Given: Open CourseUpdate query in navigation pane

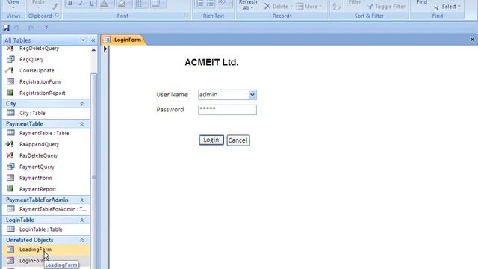Looking at the screenshot, I should point(37,70).
